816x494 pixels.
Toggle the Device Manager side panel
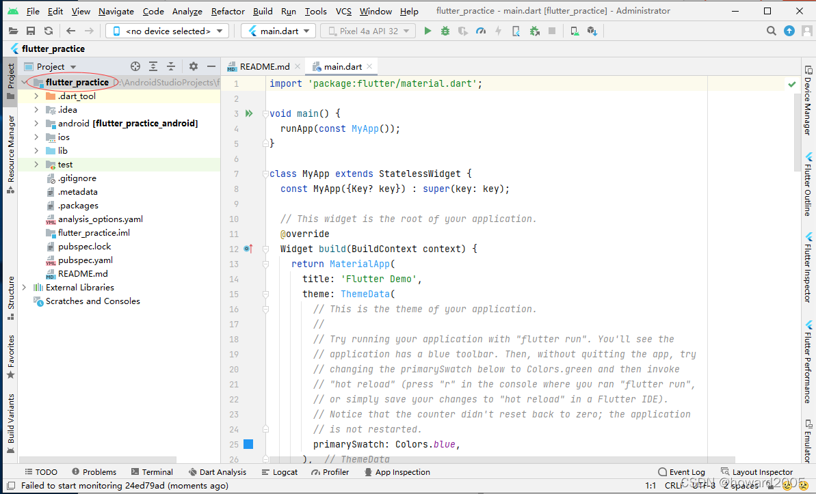pos(808,100)
